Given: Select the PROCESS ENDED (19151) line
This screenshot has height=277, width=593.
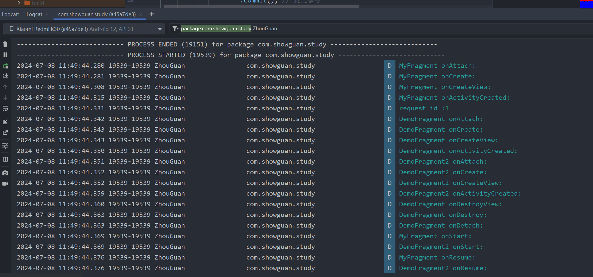Looking at the screenshot, I should 227,44.
